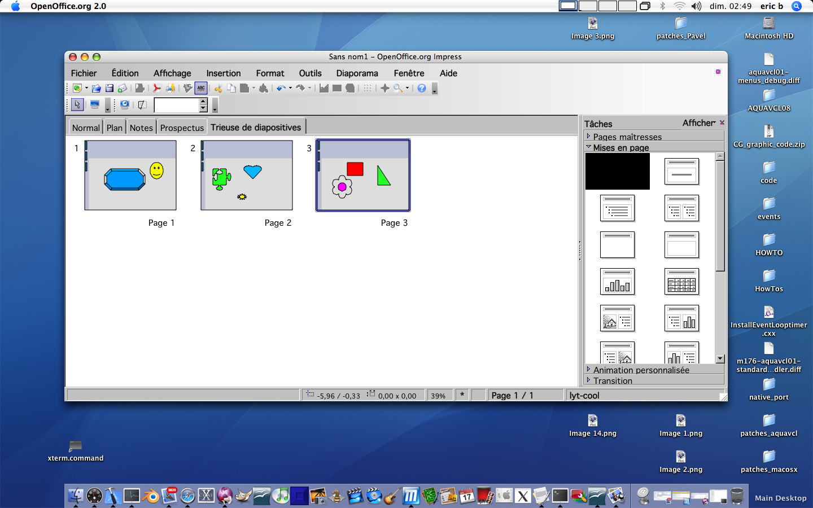Click the 39% zoom value in status bar
The height and width of the screenshot is (508, 813).
(438, 396)
